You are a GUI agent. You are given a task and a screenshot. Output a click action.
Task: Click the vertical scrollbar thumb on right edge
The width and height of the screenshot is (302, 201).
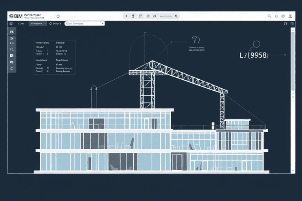[x=293, y=59]
